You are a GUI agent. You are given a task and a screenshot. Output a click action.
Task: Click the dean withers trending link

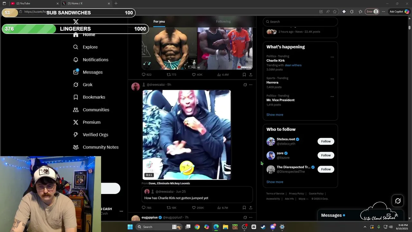[x=293, y=65]
